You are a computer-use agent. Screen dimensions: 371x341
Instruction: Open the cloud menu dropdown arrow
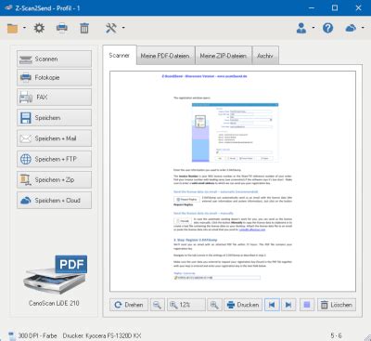coord(363,28)
